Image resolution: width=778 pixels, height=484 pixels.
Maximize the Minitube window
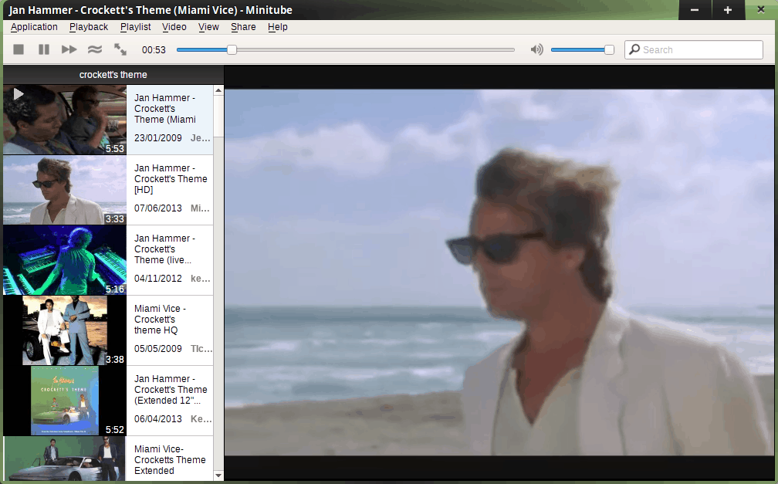tap(728, 10)
